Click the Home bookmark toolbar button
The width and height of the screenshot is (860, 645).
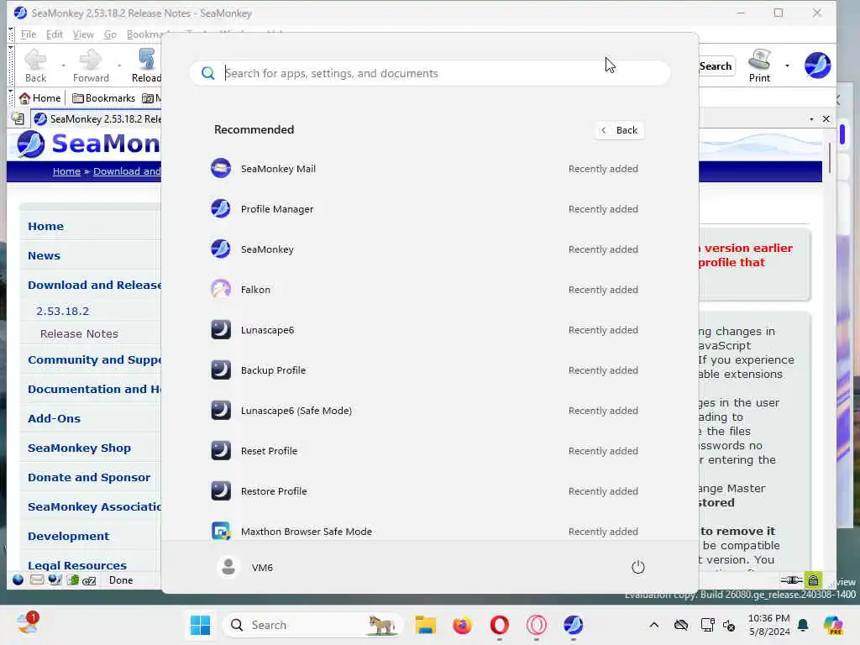click(40, 98)
